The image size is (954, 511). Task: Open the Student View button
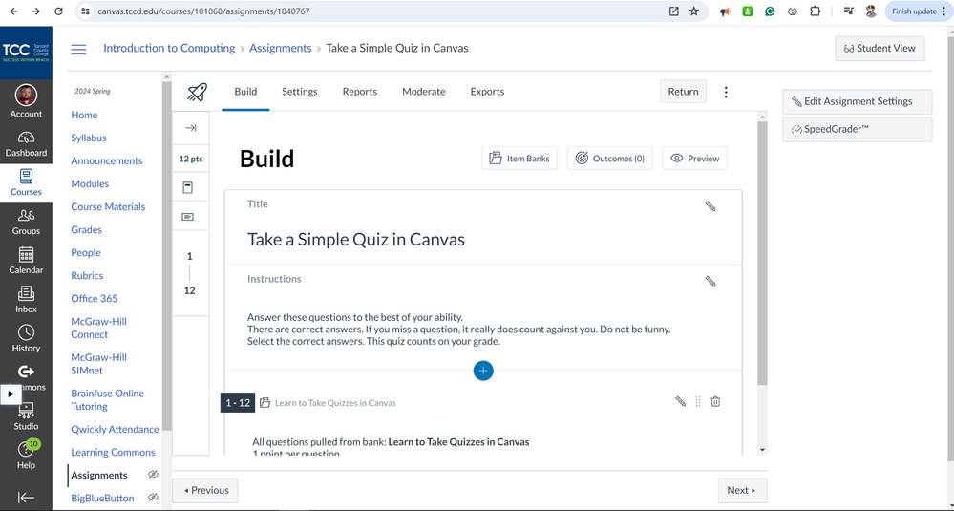pos(879,49)
